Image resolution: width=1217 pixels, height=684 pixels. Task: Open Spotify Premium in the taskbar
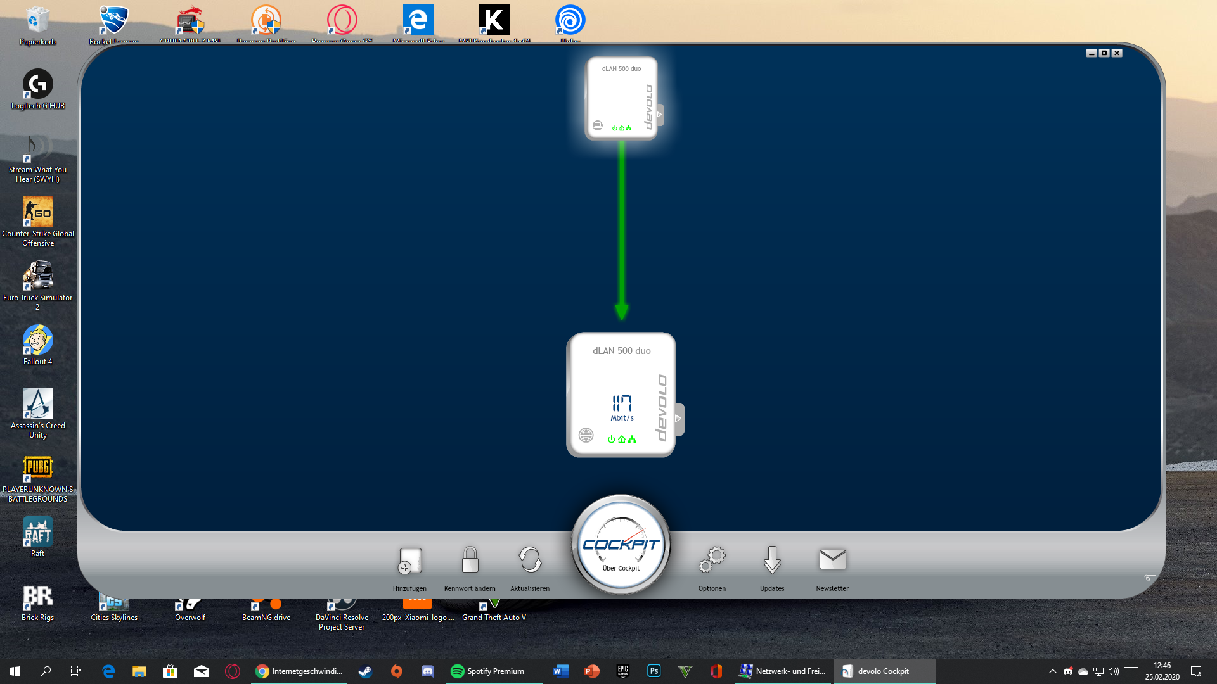488,671
